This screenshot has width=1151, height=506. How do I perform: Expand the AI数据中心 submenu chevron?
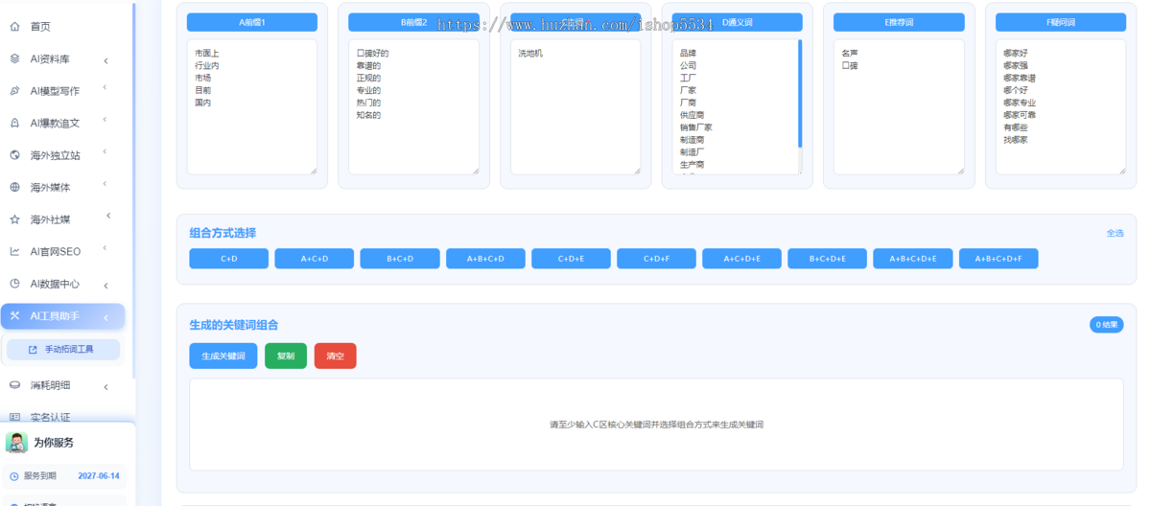pos(106,286)
